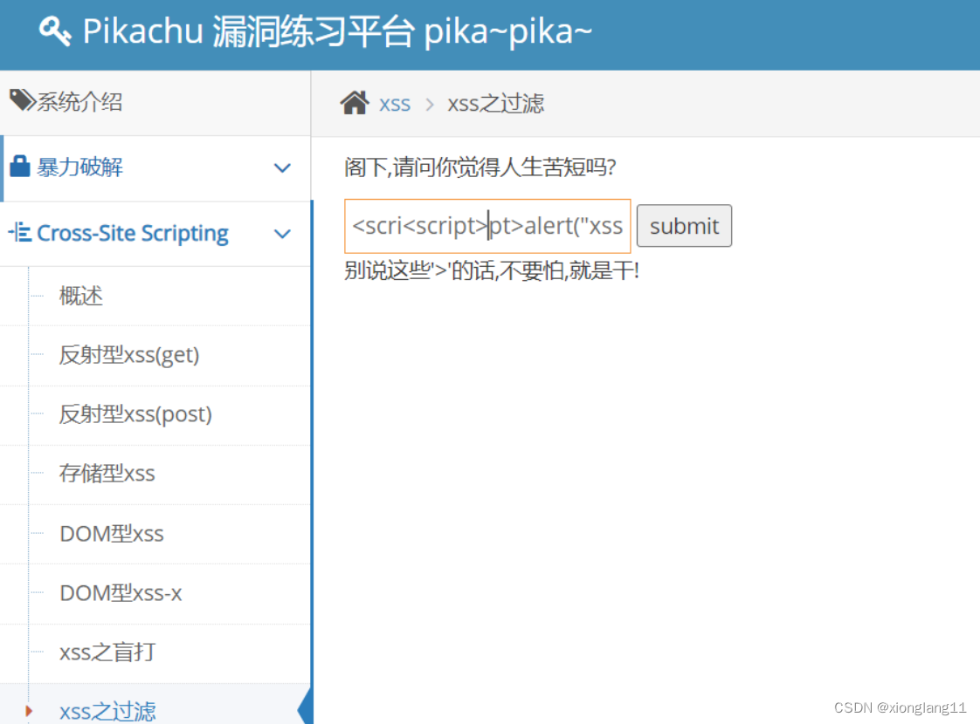Click the orange arrow beside xss之过滤
This screenshot has height=724, width=980.
click(29, 711)
